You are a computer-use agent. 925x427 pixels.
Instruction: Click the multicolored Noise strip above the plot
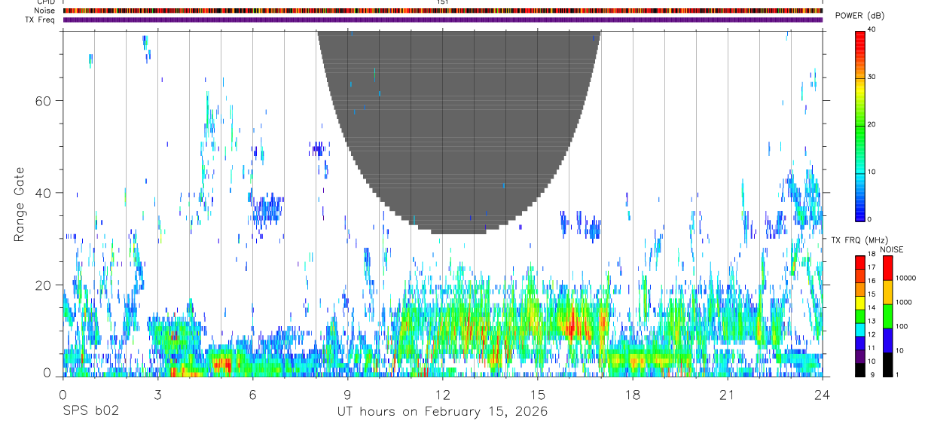(x=442, y=11)
